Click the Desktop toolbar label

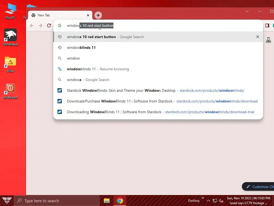194,201
